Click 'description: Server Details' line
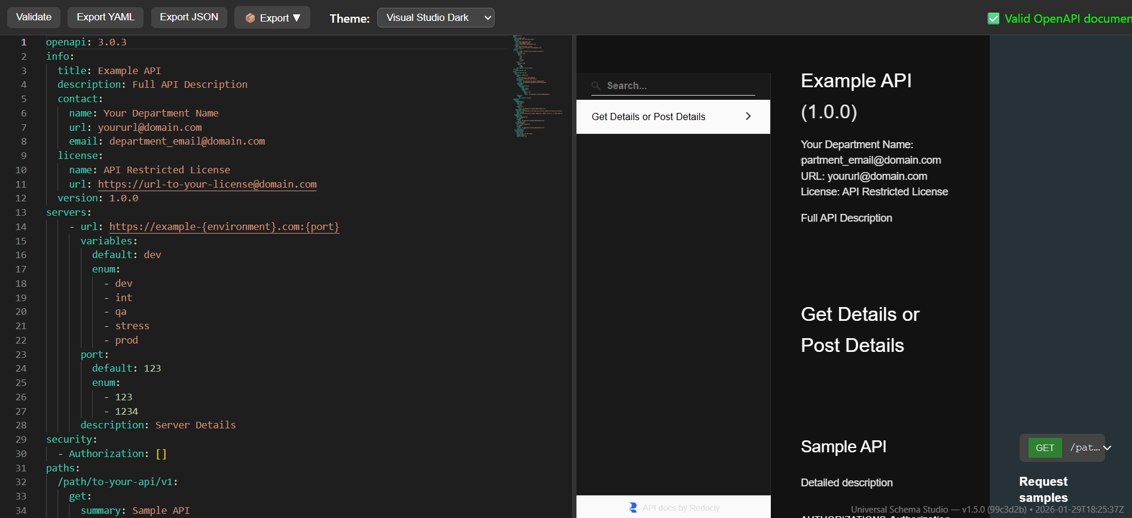1132x518 pixels. pyautogui.click(x=158, y=425)
